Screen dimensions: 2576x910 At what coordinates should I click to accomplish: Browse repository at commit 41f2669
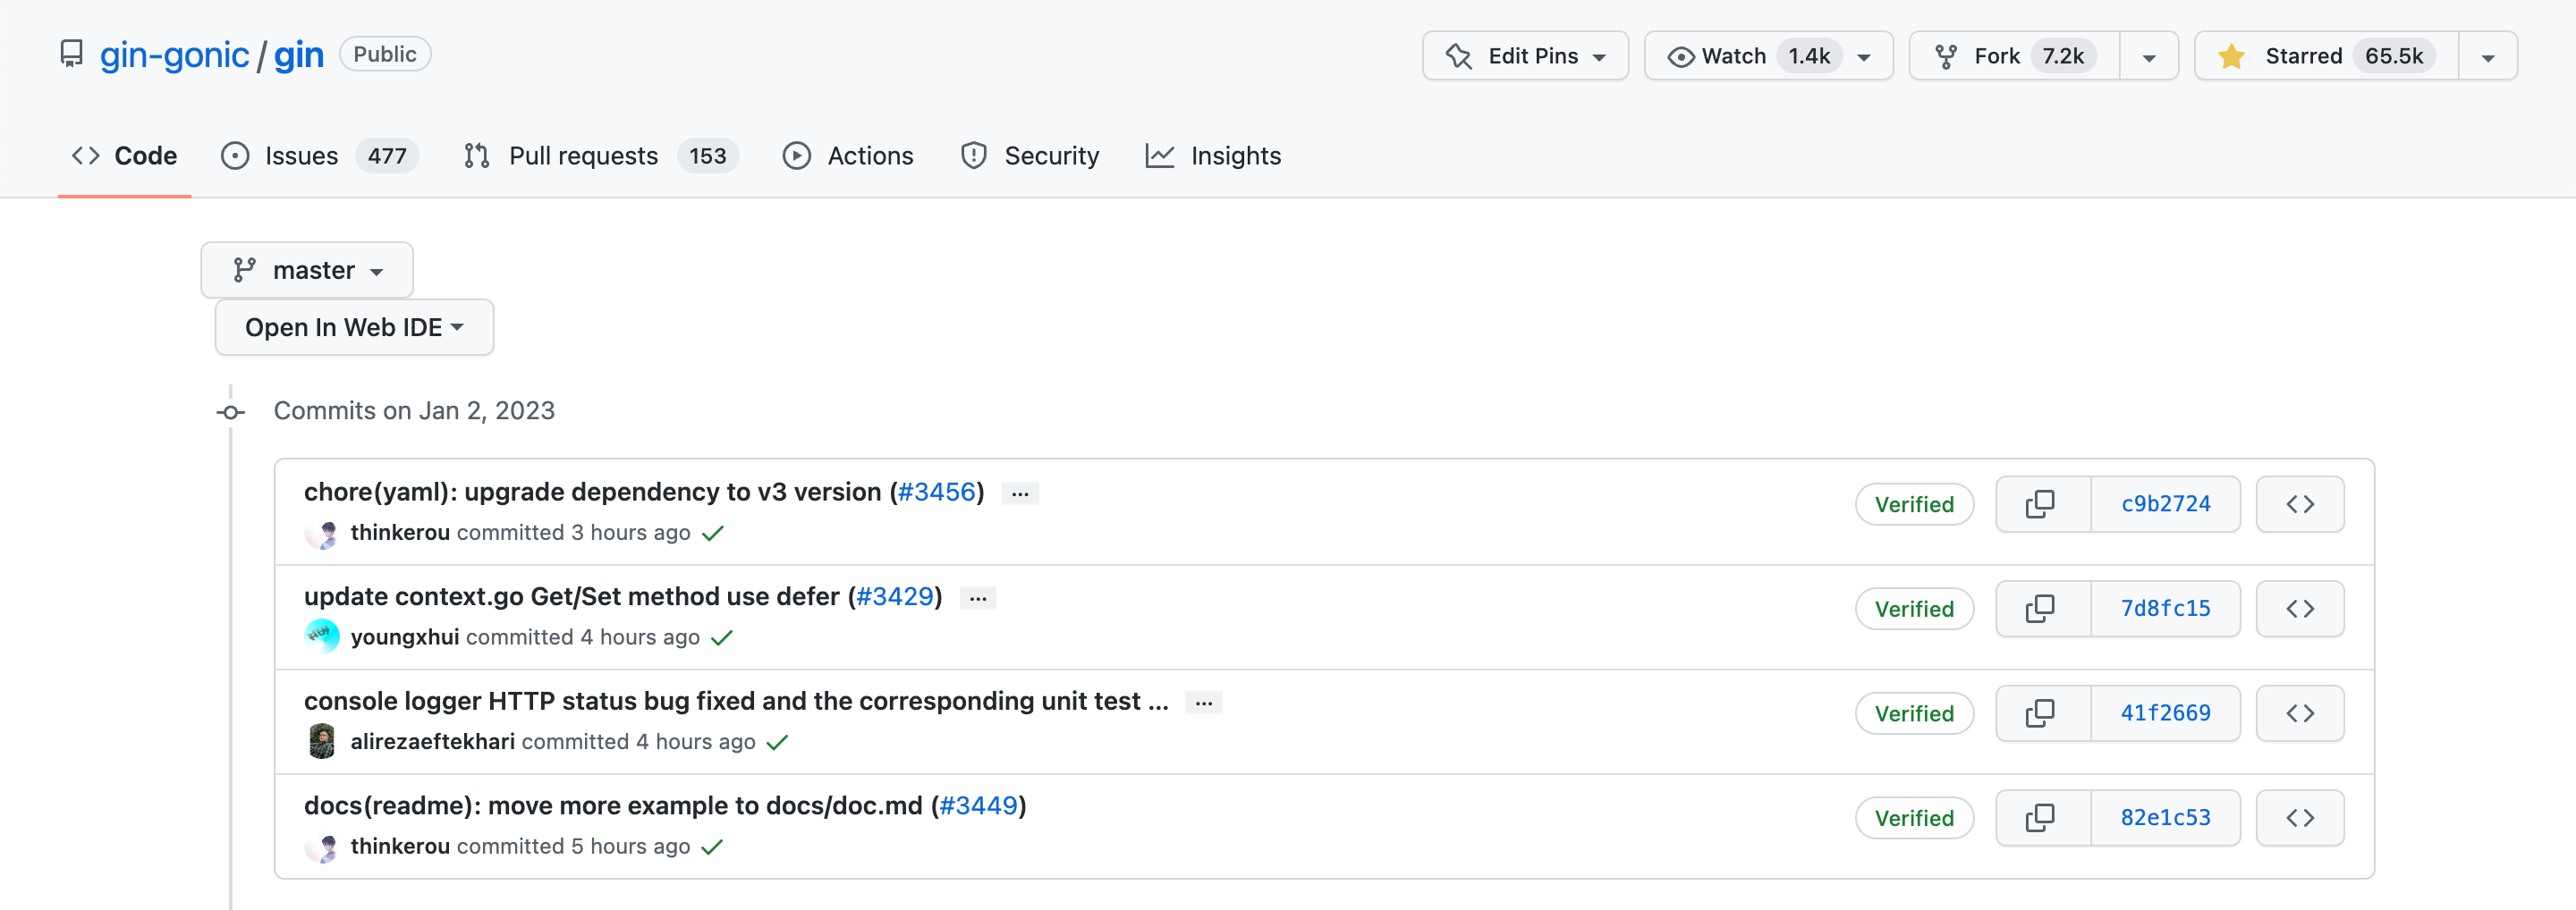(2299, 713)
